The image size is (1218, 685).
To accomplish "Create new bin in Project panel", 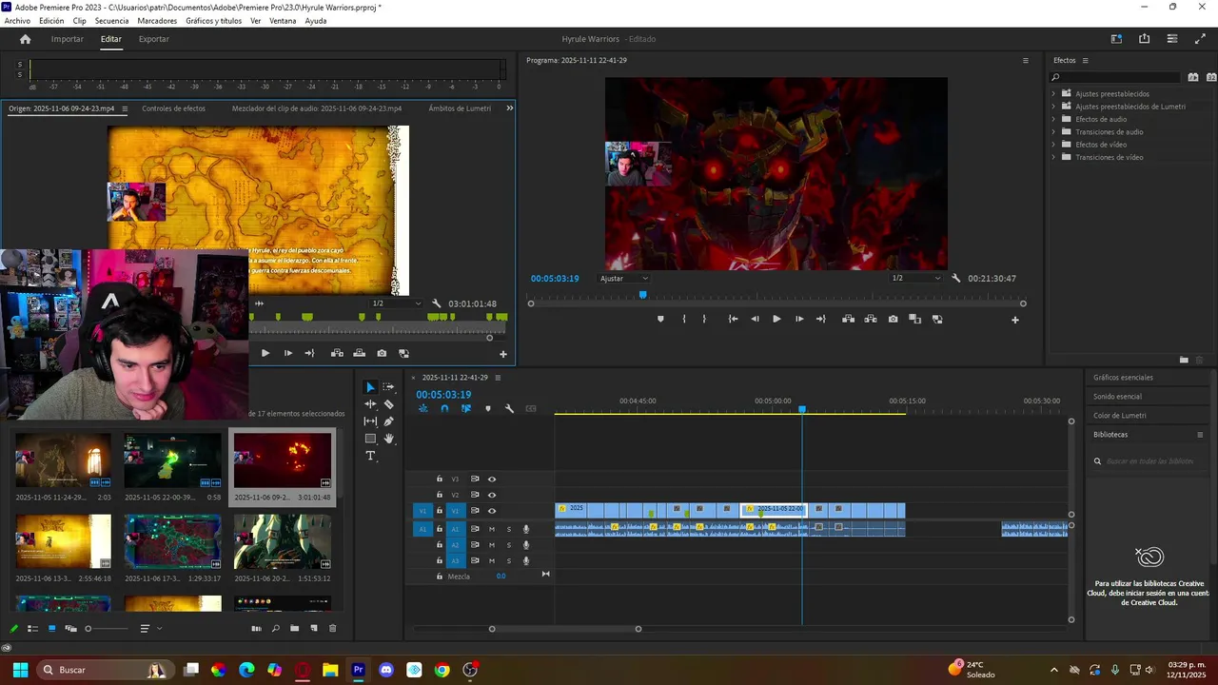I will click(294, 629).
